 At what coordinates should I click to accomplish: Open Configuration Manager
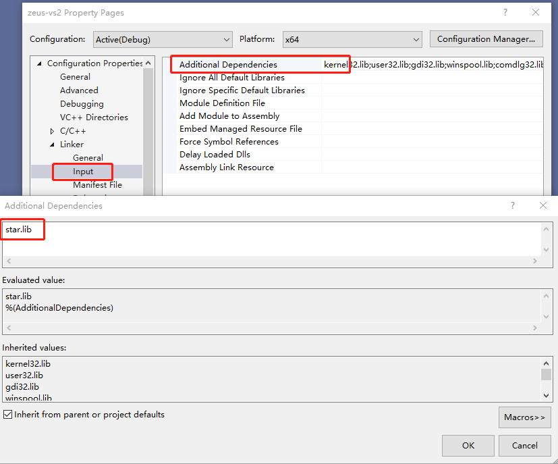[486, 39]
